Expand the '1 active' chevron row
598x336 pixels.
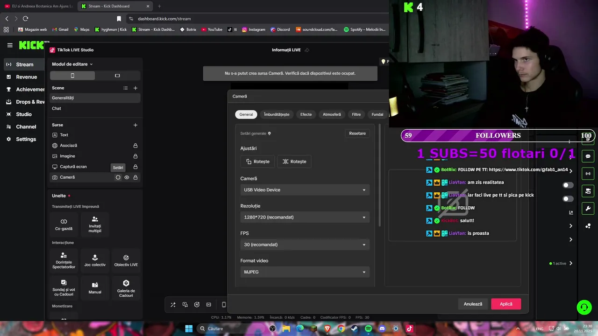pos(571,263)
